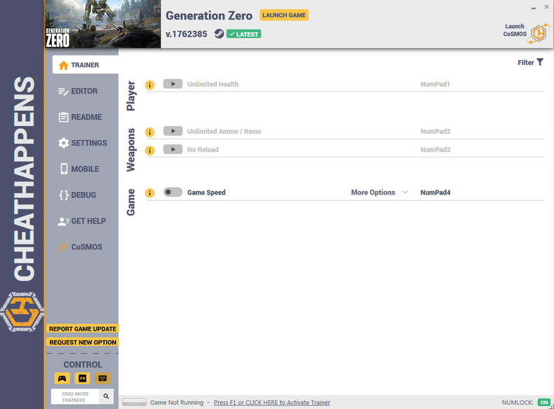Open the README tab
The image size is (554, 409).
(x=80, y=117)
